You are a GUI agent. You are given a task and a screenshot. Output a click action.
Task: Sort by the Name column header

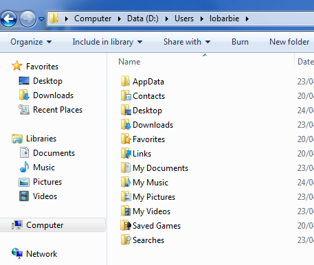pos(129,62)
